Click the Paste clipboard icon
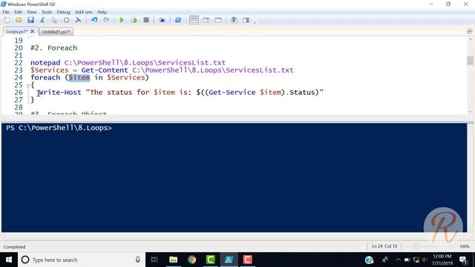 (66, 20)
